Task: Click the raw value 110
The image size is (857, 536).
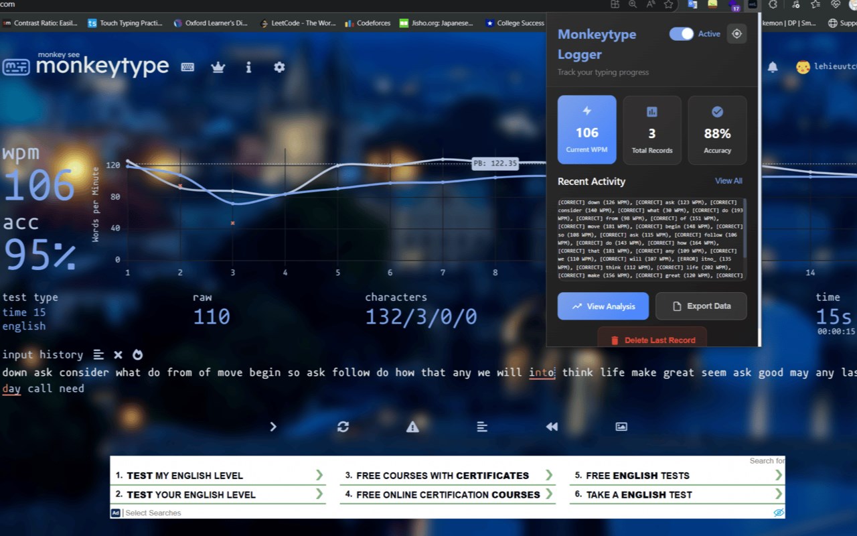Action: [x=212, y=316]
